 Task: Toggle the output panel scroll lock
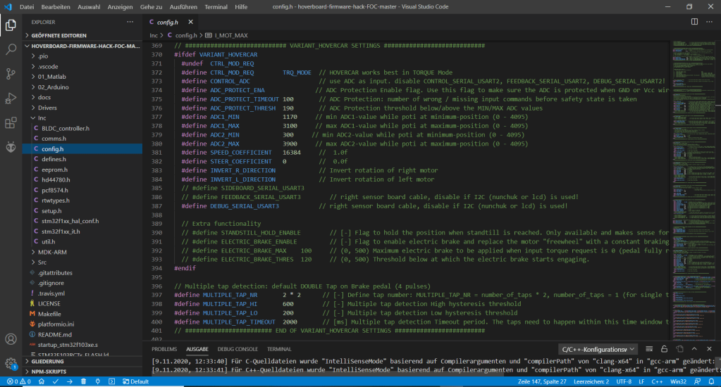coord(664,349)
